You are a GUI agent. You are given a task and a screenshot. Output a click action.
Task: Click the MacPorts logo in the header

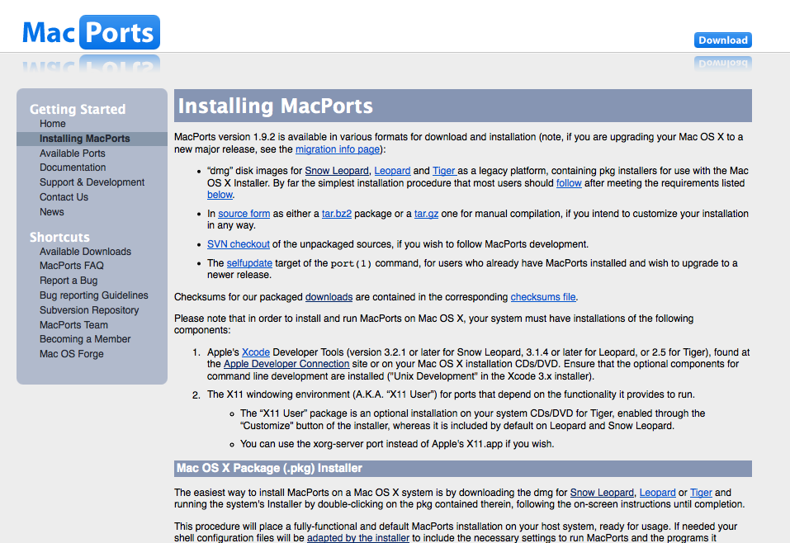point(91,32)
